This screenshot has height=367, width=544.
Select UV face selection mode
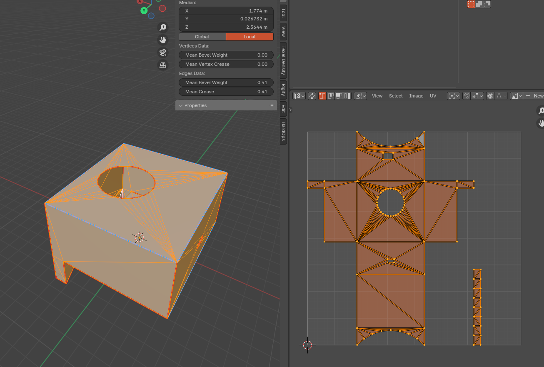(339, 96)
